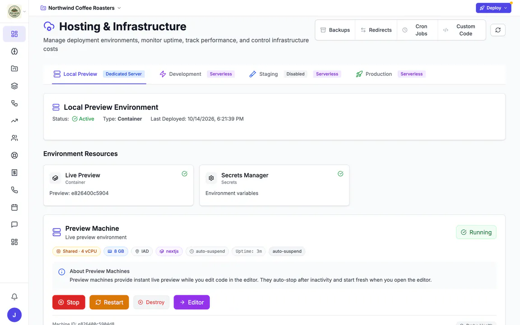Open the dollar billing icon in sidebar
Image resolution: width=520 pixels, height=325 pixels.
(x=14, y=172)
